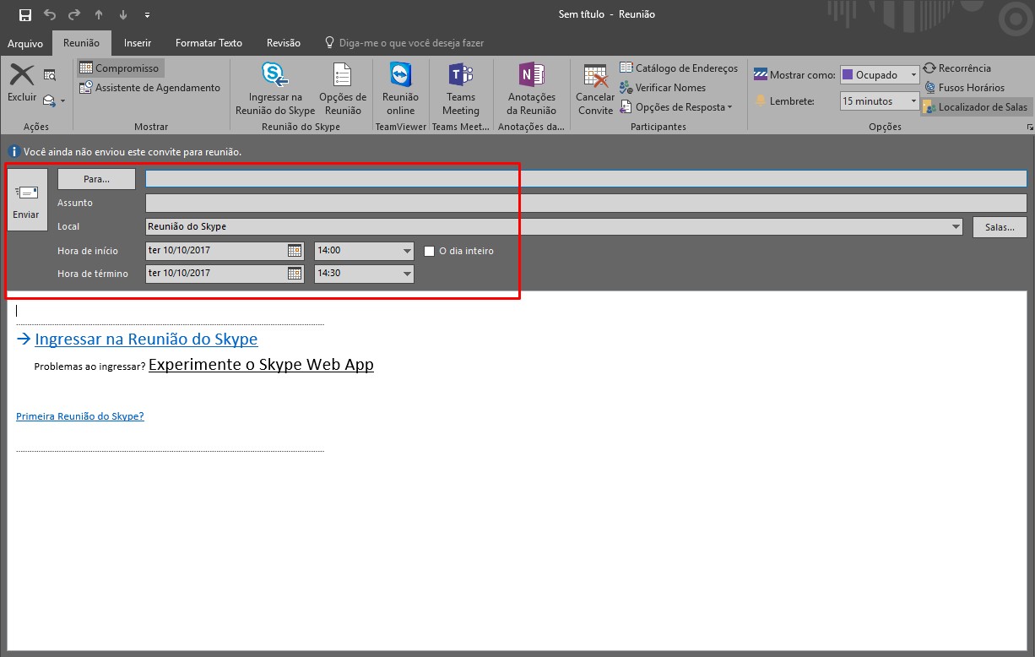The width and height of the screenshot is (1035, 657).
Task: Open Assistente de Agendamento
Action: [x=150, y=88]
